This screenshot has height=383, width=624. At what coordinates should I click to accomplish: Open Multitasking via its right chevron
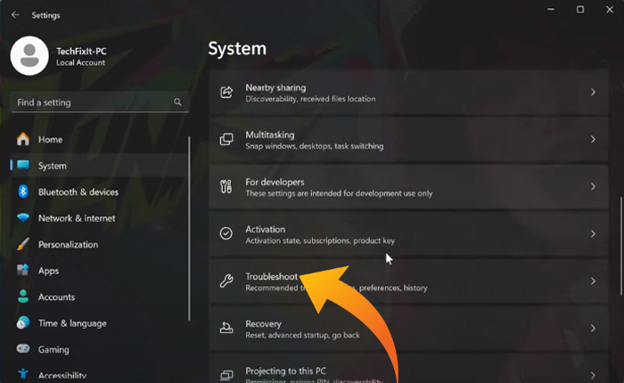point(593,140)
